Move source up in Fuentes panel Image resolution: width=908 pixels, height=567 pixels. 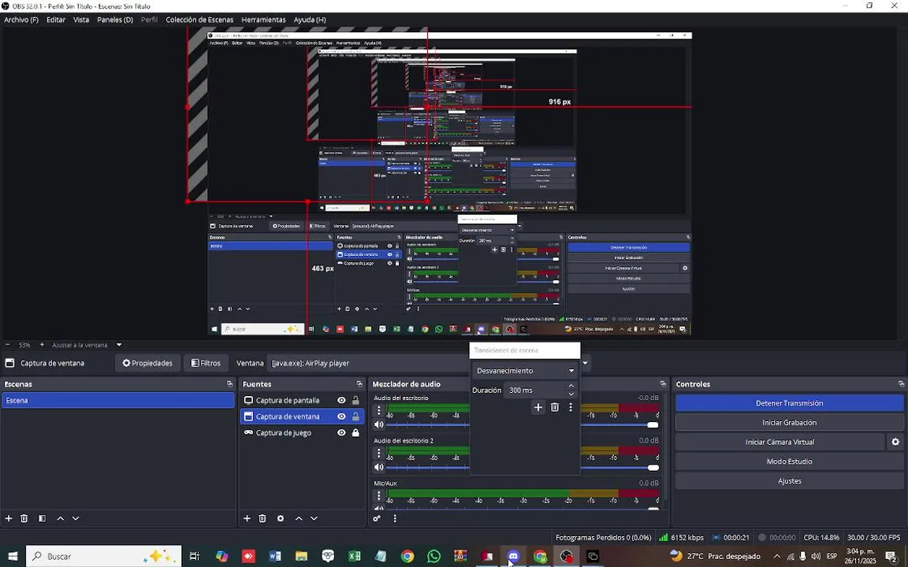(x=299, y=518)
